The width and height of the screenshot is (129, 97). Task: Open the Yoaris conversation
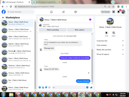tap(17, 59)
